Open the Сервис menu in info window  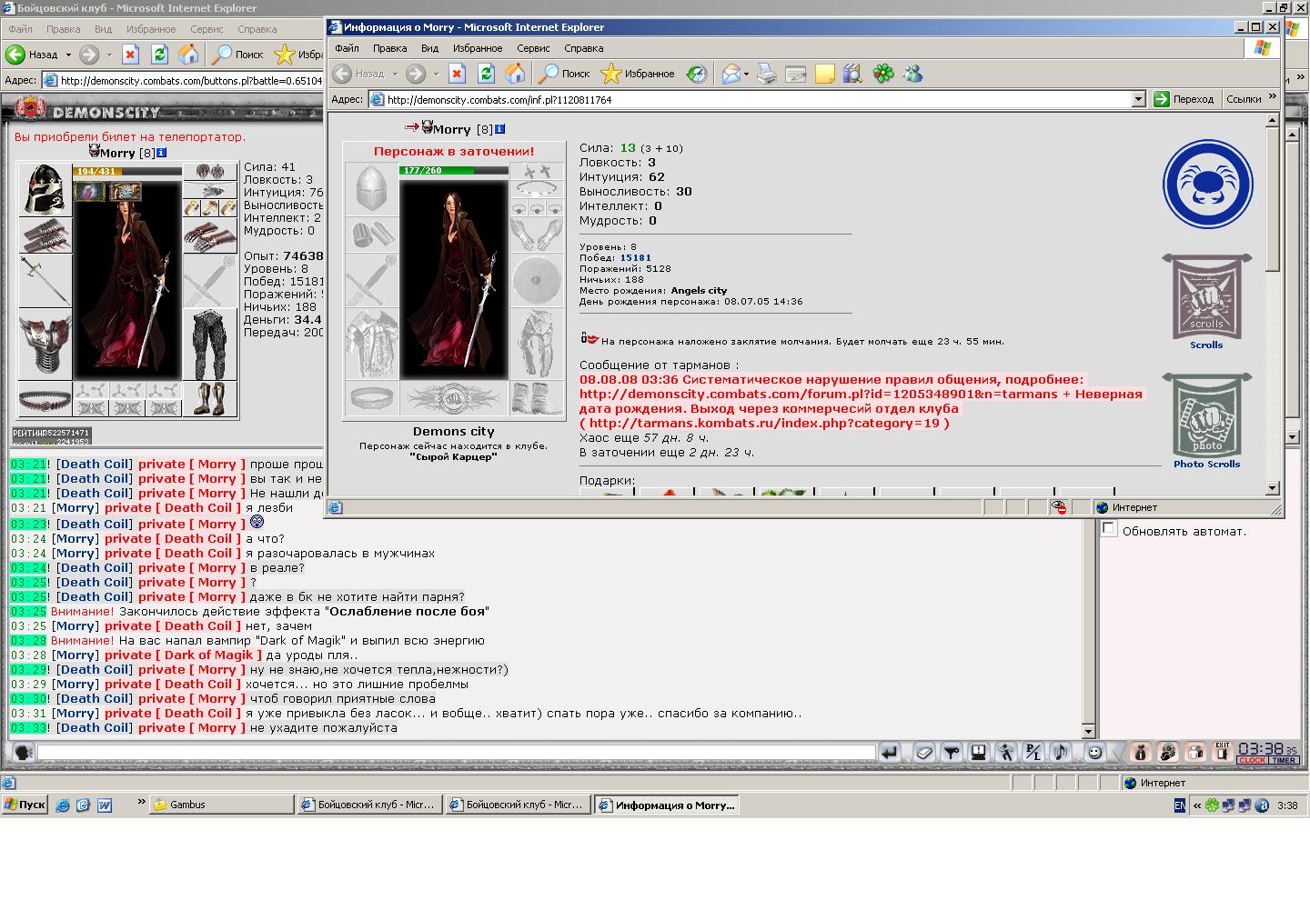(x=533, y=48)
